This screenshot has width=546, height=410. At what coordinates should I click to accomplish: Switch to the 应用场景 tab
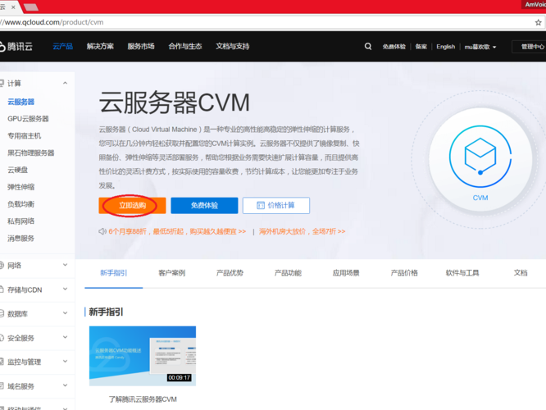coord(346,273)
